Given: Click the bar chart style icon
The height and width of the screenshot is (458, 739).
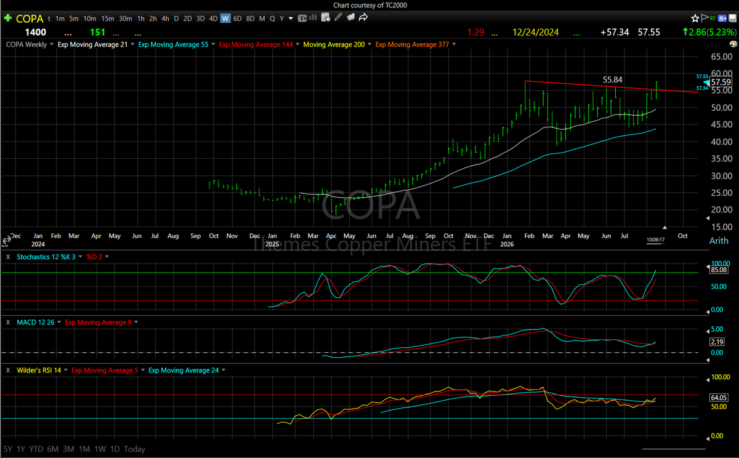Looking at the screenshot, I should tap(313, 18).
